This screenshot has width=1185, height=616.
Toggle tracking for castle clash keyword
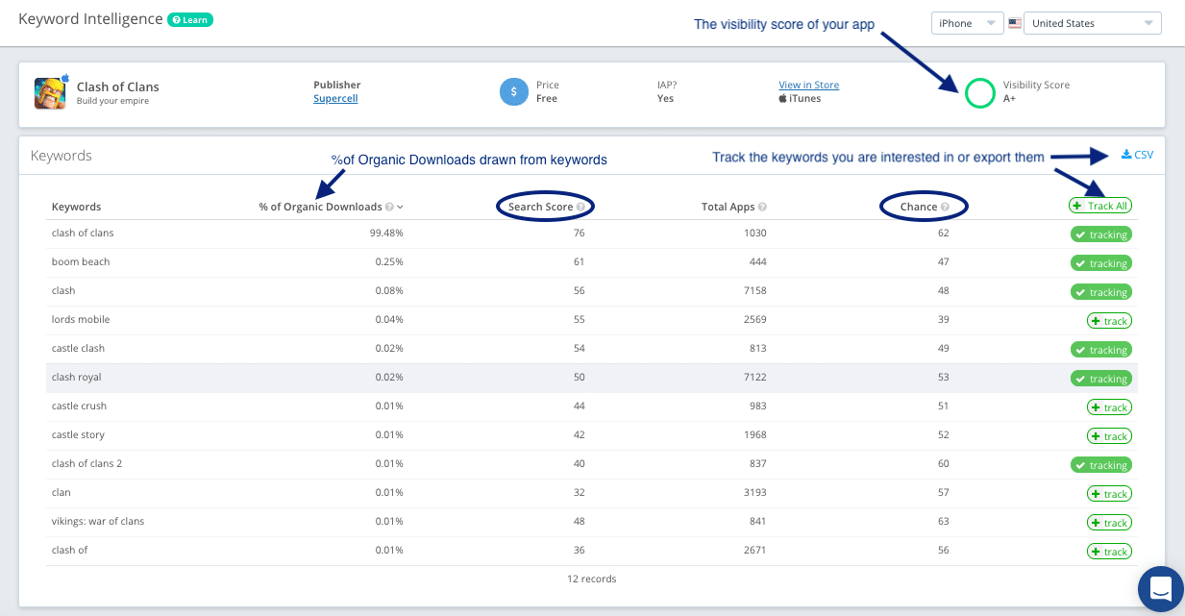tap(1101, 350)
